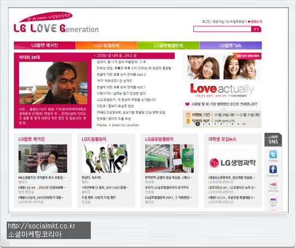Open the Love actually event banner
The height and width of the screenshot is (248, 296).
(222, 90)
